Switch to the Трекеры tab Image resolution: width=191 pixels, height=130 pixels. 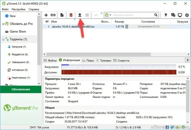click(x=103, y=60)
